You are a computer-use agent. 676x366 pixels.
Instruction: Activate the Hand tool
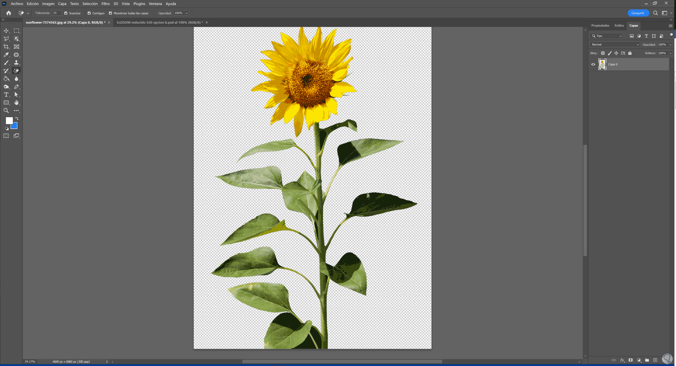[x=16, y=103]
